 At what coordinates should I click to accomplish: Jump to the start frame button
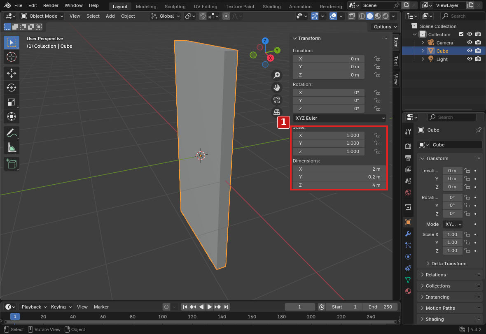click(185, 307)
